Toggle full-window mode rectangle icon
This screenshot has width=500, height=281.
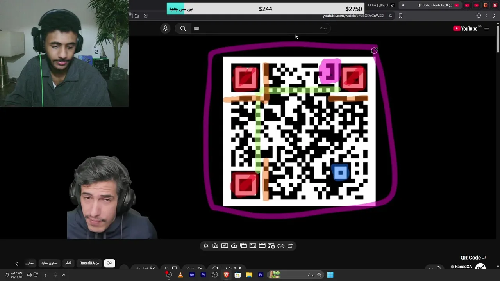pos(253,246)
